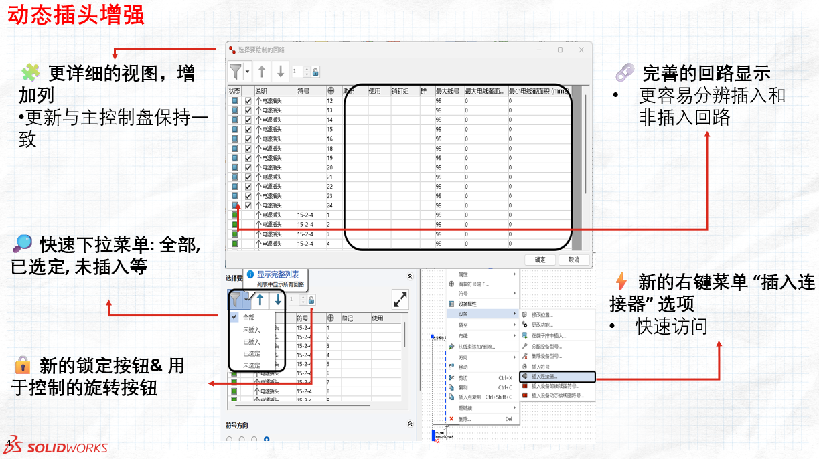The width and height of the screenshot is (819, 459).
Task: Choose 未插入 in the filter dropdown list
Action: point(252,329)
